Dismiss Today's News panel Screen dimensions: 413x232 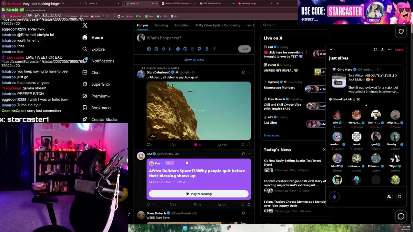(324, 150)
